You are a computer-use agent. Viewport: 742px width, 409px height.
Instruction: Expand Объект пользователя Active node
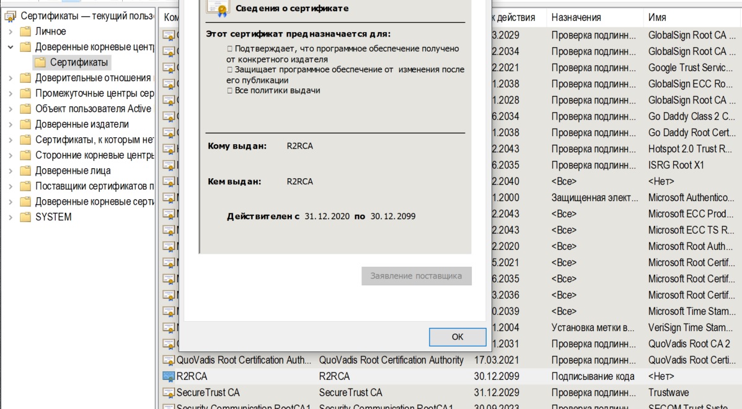[11, 109]
